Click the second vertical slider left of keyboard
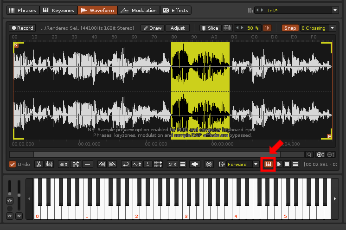The width and height of the screenshot is (346, 230). [19, 195]
